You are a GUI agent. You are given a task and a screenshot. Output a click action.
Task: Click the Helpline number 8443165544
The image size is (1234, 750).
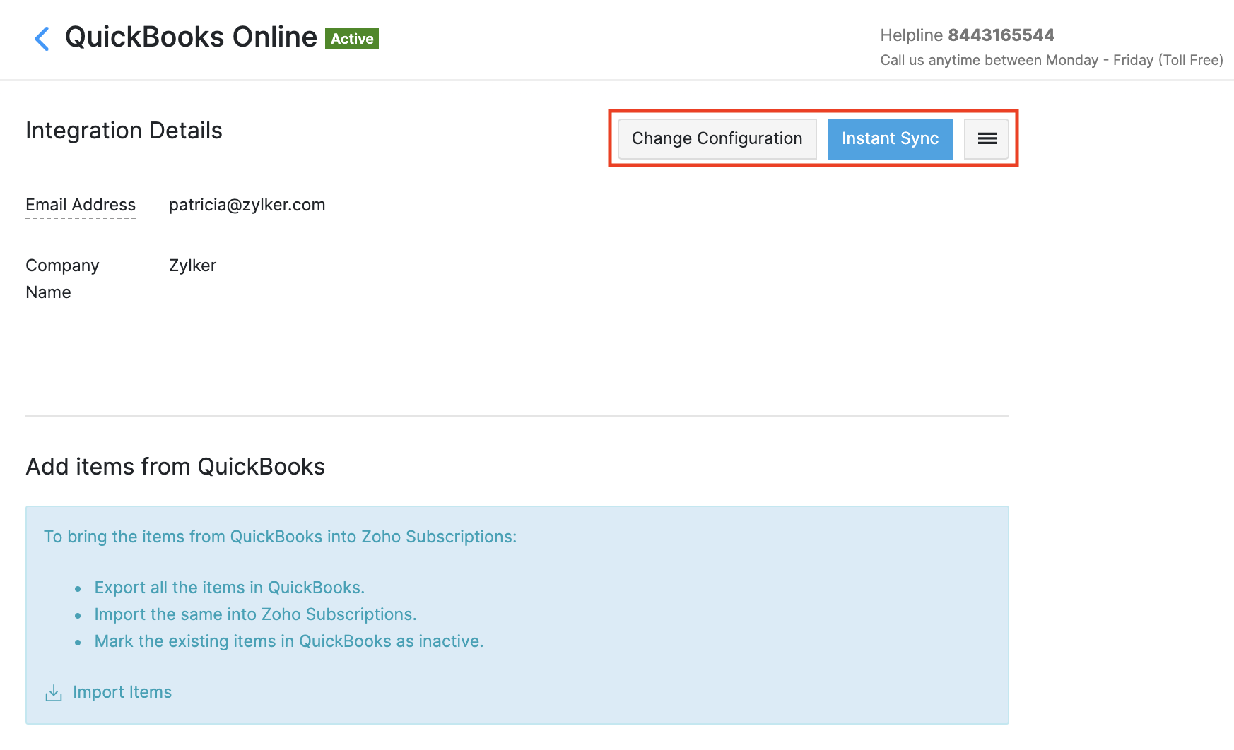click(1001, 35)
